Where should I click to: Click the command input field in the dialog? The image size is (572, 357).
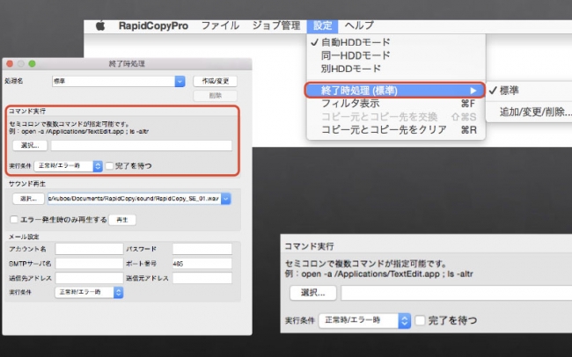pos(141,145)
